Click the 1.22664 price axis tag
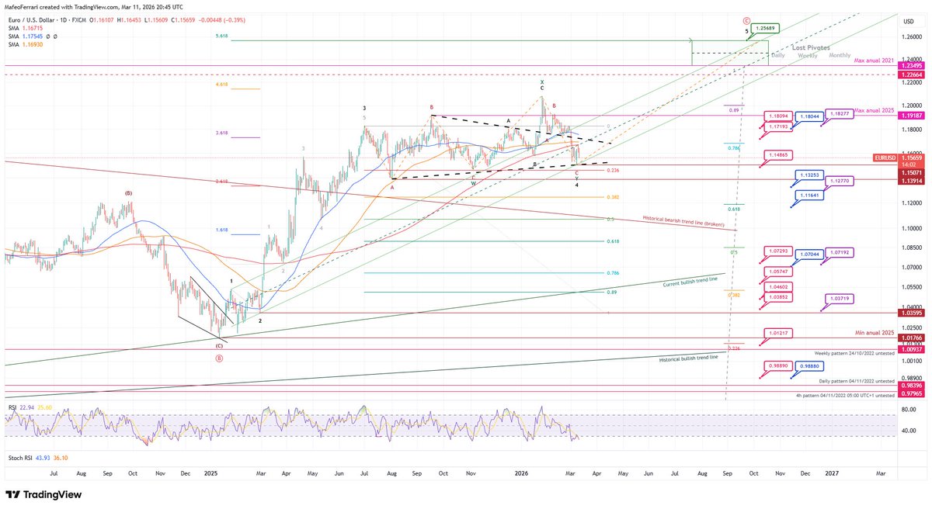 (x=912, y=74)
